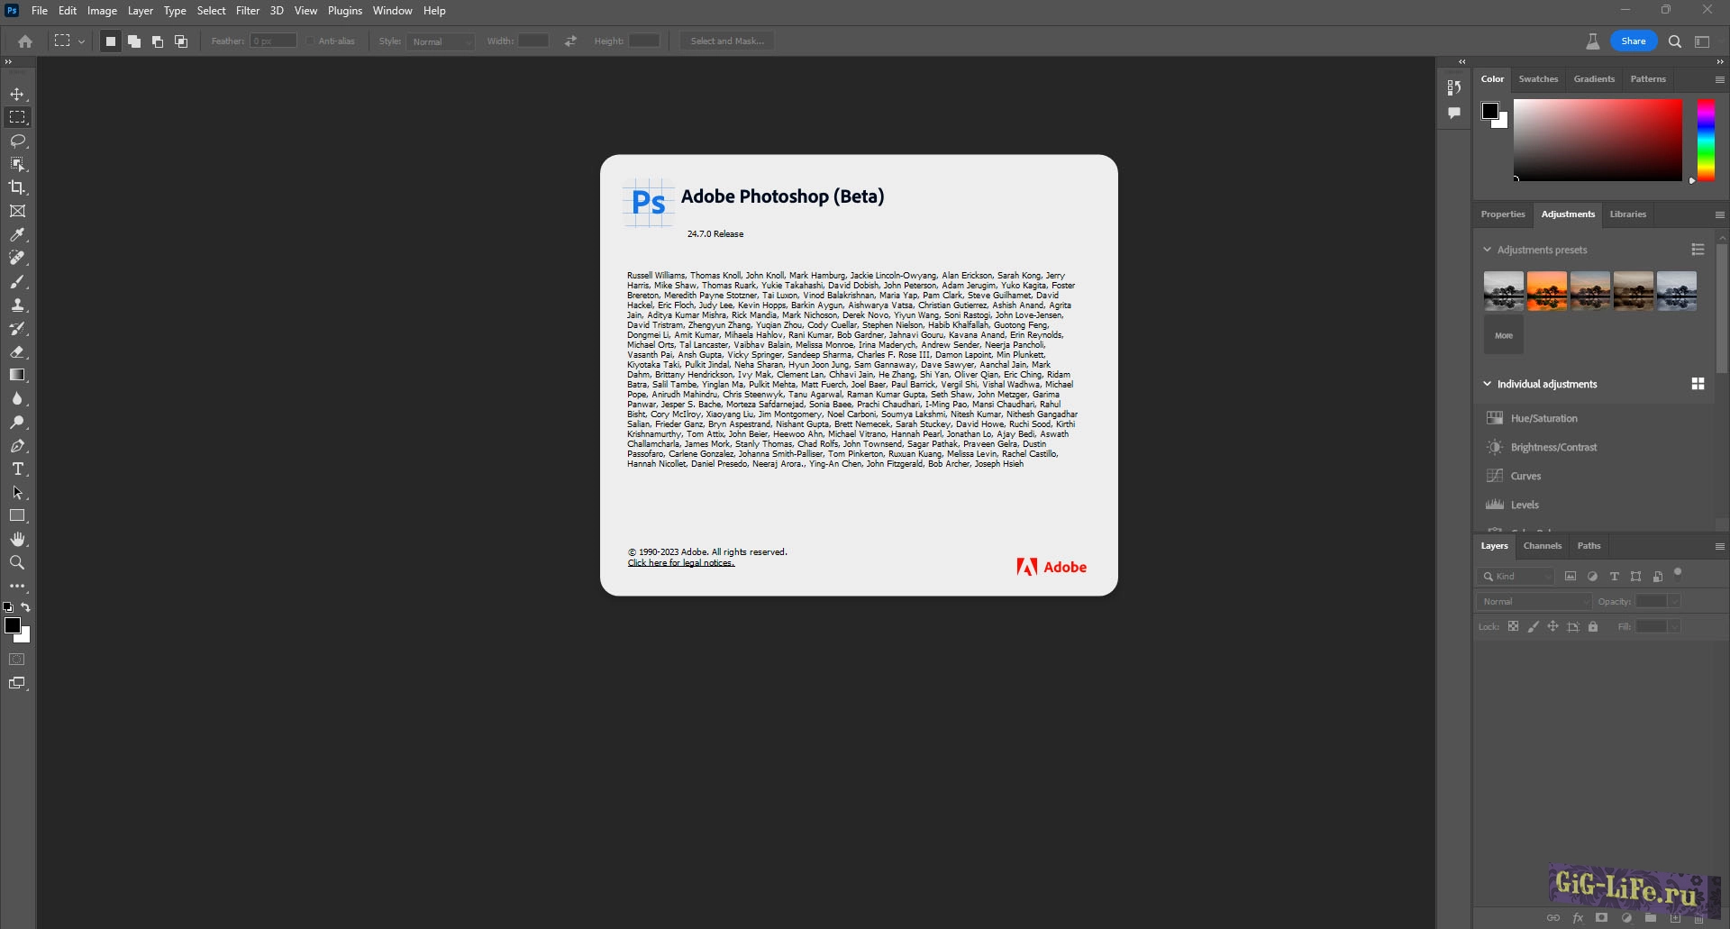The image size is (1730, 929).
Task: Open the Filter menu
Action: [248, 11]
